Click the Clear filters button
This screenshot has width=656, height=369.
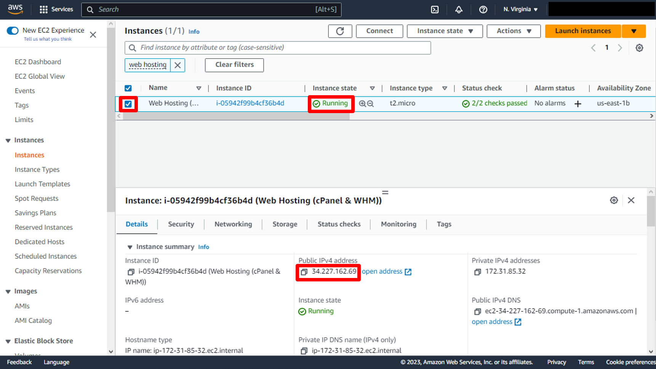pyautogui.click(x=234, y=65)
